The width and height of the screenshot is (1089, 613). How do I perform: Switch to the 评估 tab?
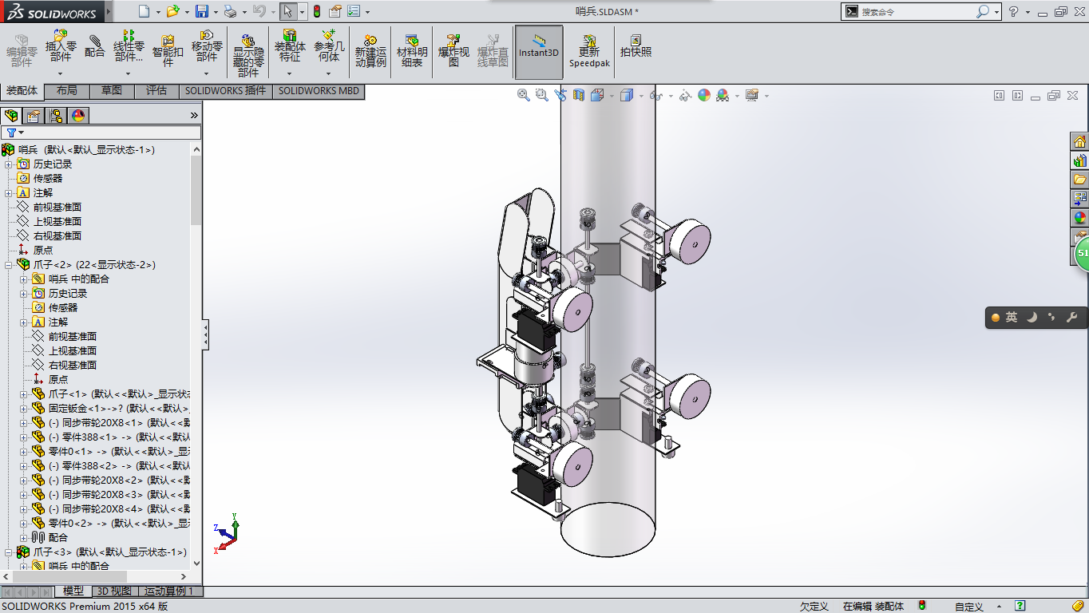[x=156, y=91]
